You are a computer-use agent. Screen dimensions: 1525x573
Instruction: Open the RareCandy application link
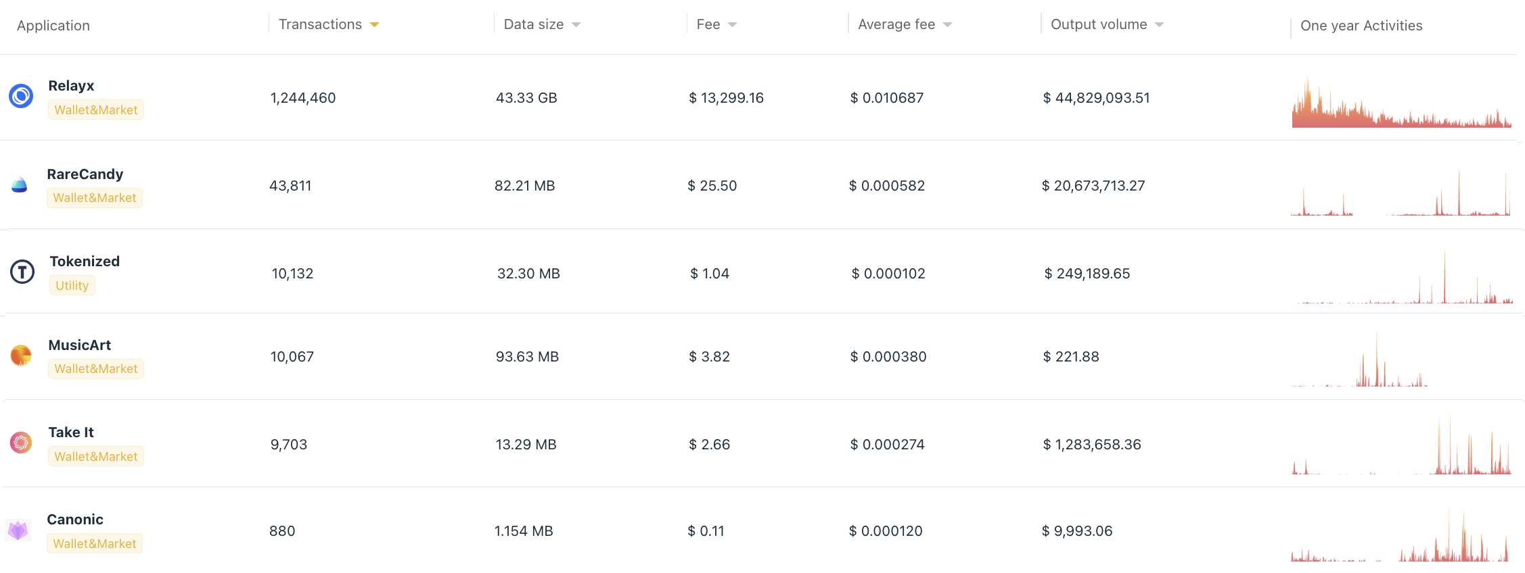(x=85, y=174)
